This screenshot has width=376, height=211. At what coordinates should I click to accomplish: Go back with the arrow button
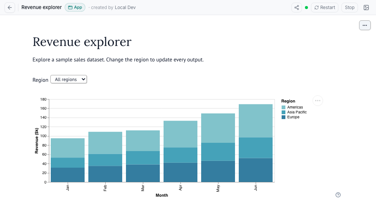[10, 8]
